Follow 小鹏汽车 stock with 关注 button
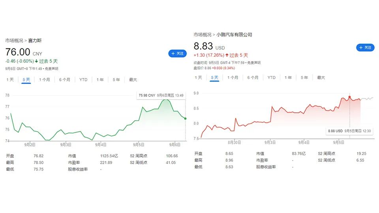379x213 pixels. (x=365, y=48)
